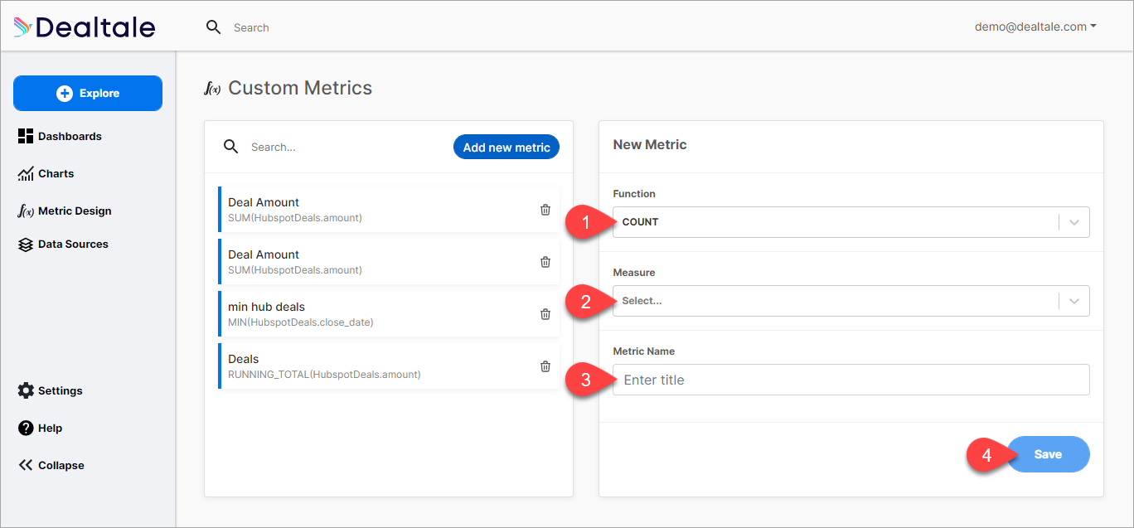Click the Save button

1048,454
